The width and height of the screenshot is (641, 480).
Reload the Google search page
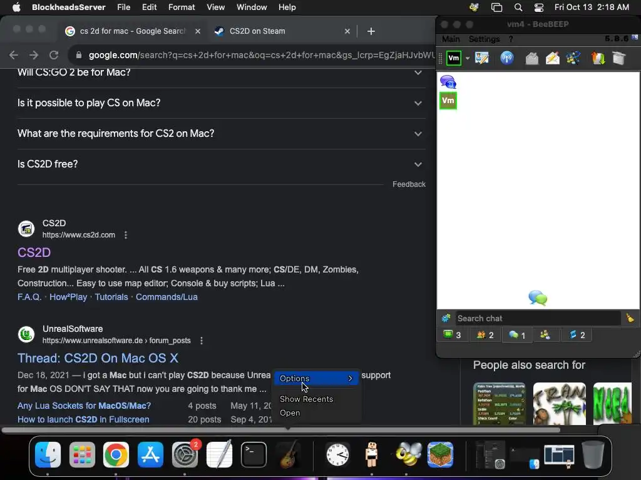pos(54,55)
